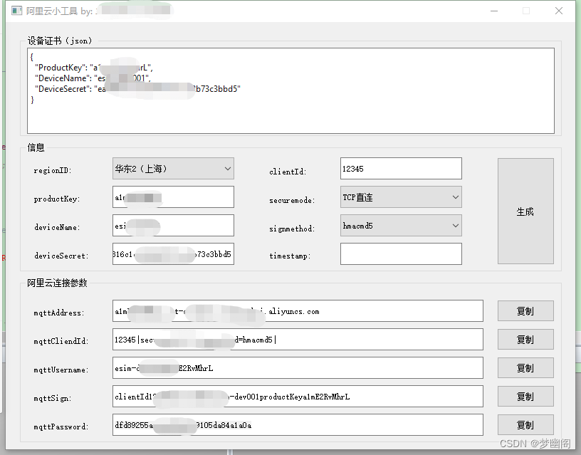581x455 pixels.
Task: Click the mqttSign output field
Action: [298, 397]
